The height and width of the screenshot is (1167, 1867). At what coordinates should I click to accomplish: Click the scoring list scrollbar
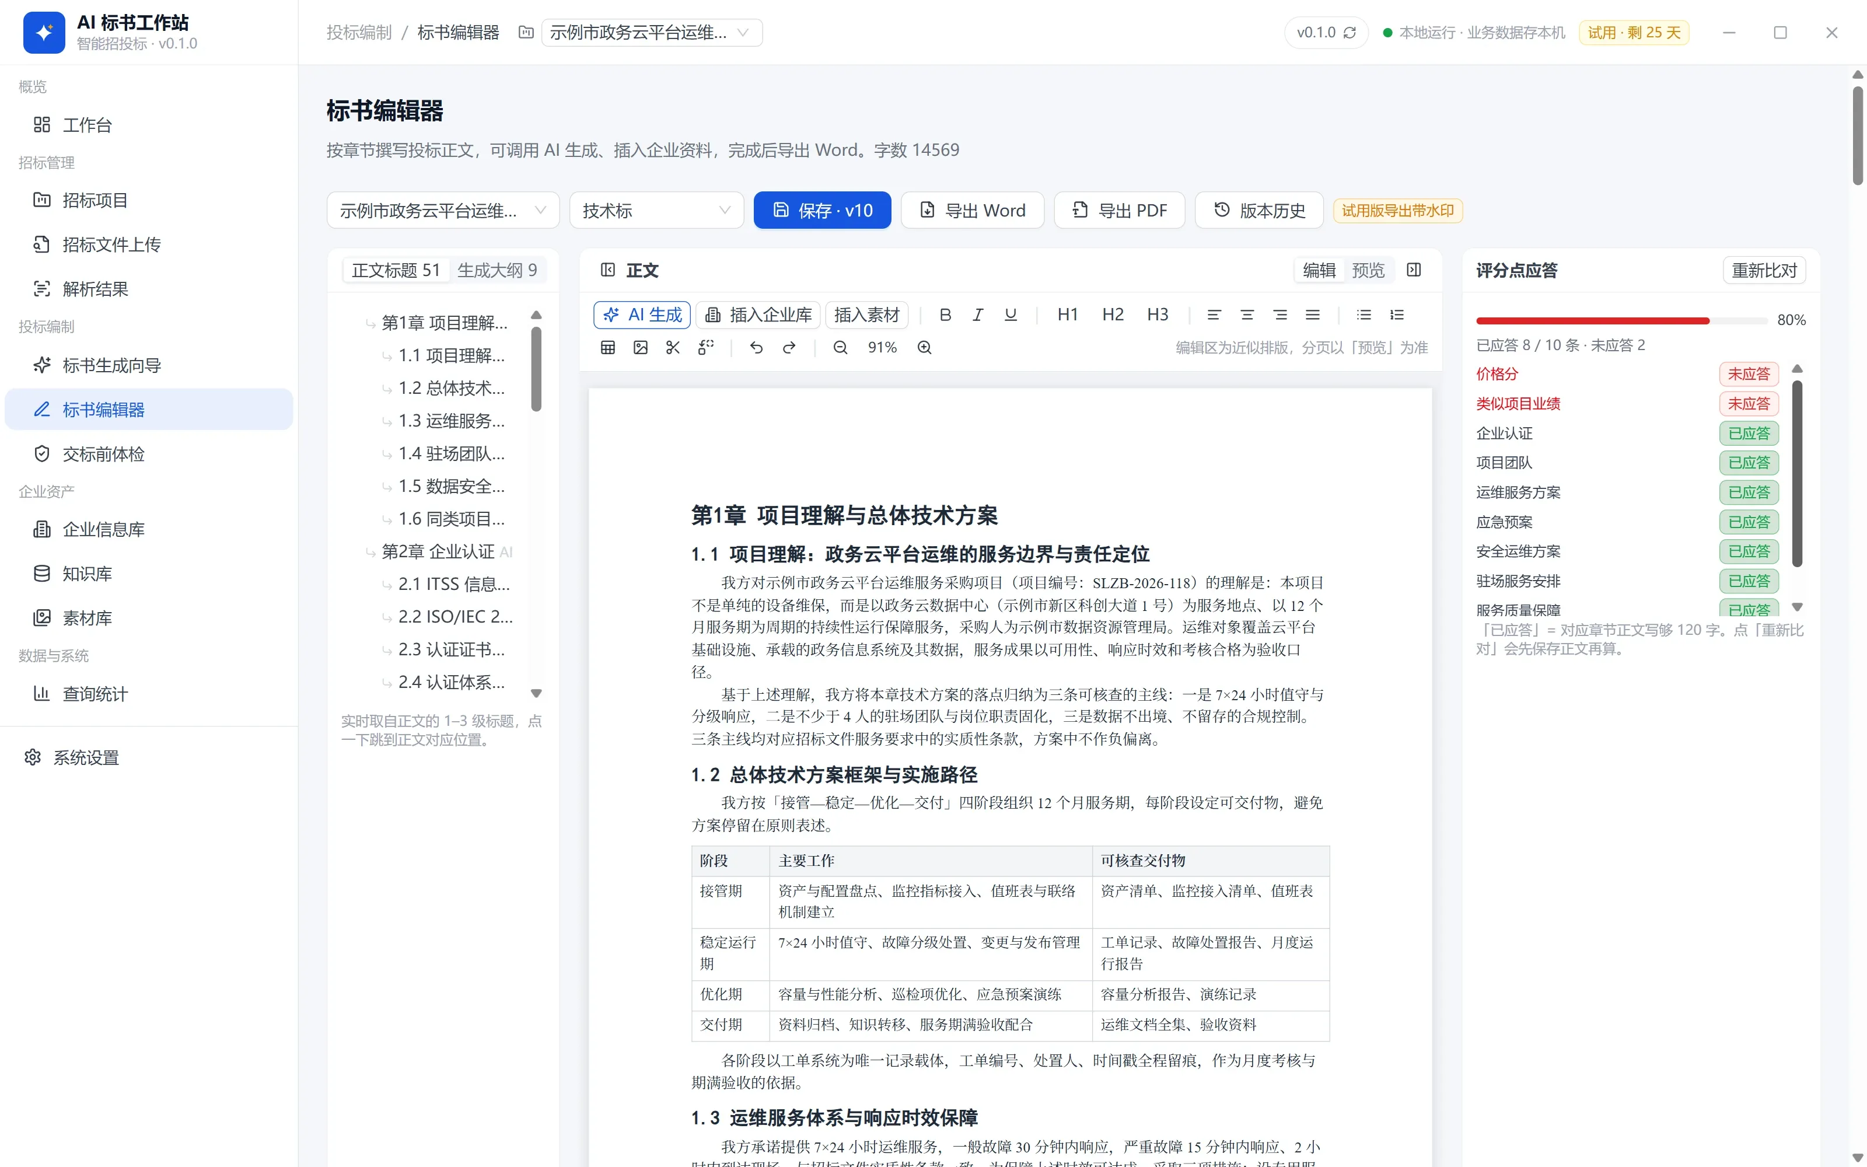pos(1797,474)
